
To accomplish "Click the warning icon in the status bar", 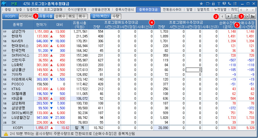I will coord(6,134).
